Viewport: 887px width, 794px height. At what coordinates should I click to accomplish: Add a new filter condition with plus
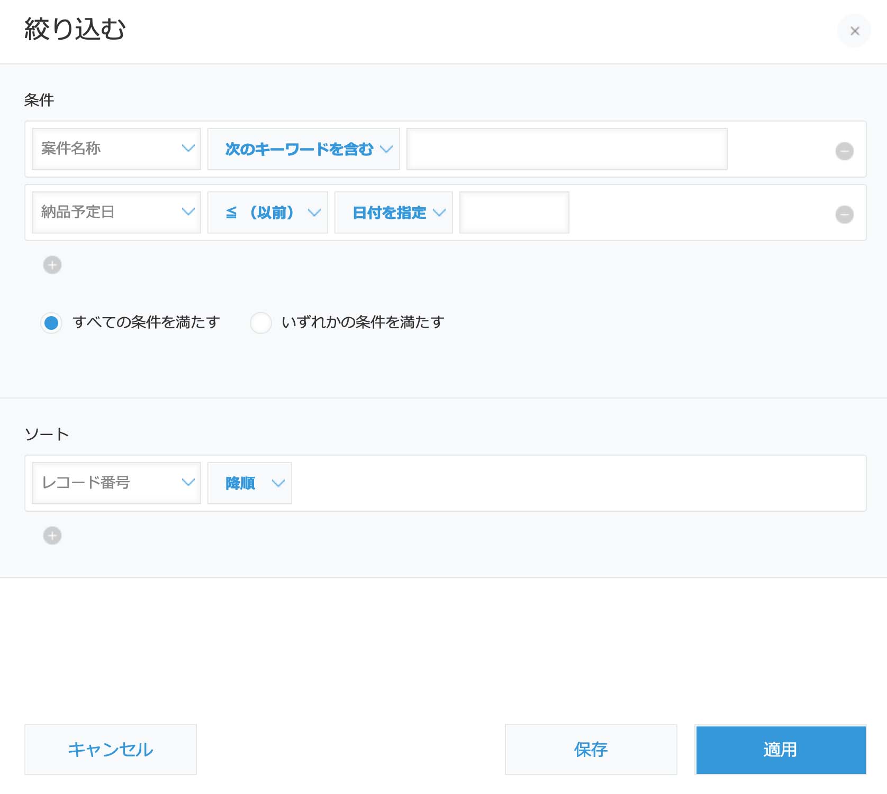pyautogui.click(x=52, y=265)
